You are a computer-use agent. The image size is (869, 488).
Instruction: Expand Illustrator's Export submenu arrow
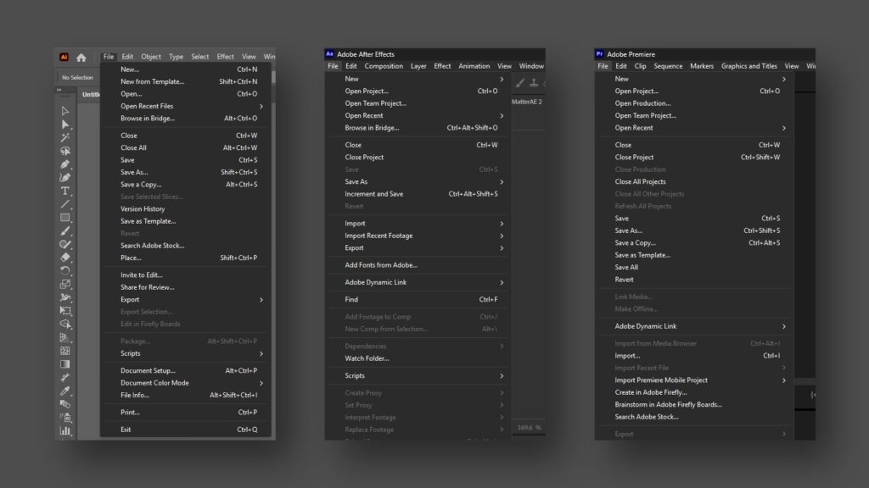261,300
